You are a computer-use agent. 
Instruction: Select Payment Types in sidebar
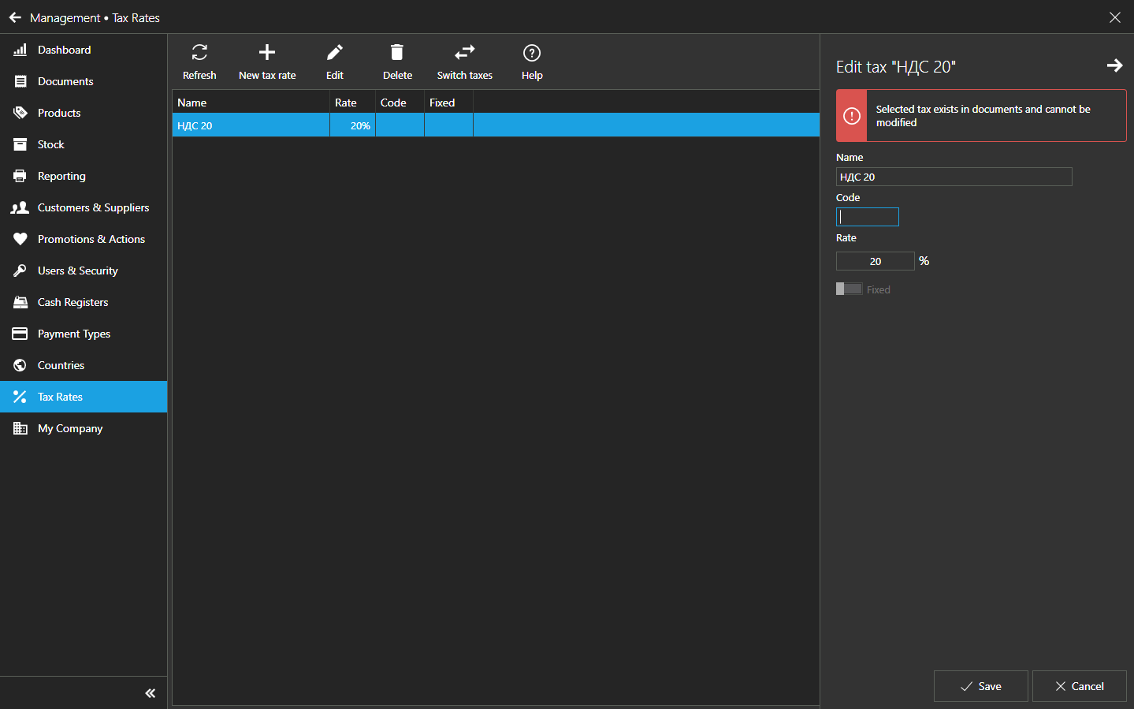(x=74, y=334)
